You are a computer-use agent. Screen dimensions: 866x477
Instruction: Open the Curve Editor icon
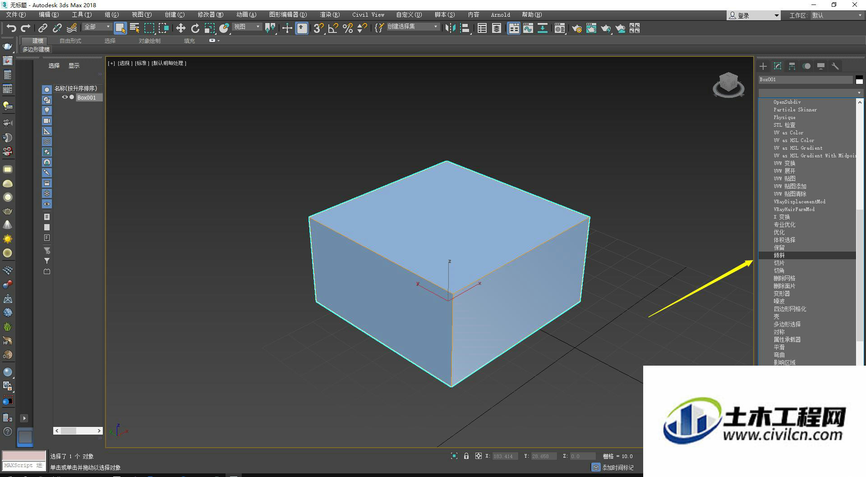[x=528, y=28]
